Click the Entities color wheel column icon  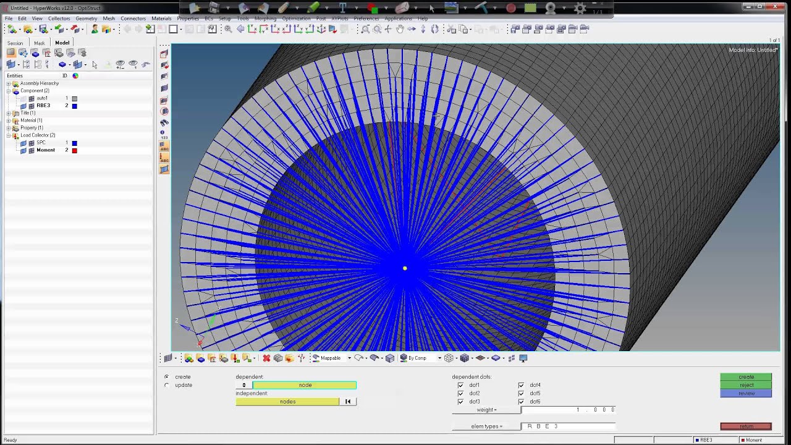tap(75, 75)
